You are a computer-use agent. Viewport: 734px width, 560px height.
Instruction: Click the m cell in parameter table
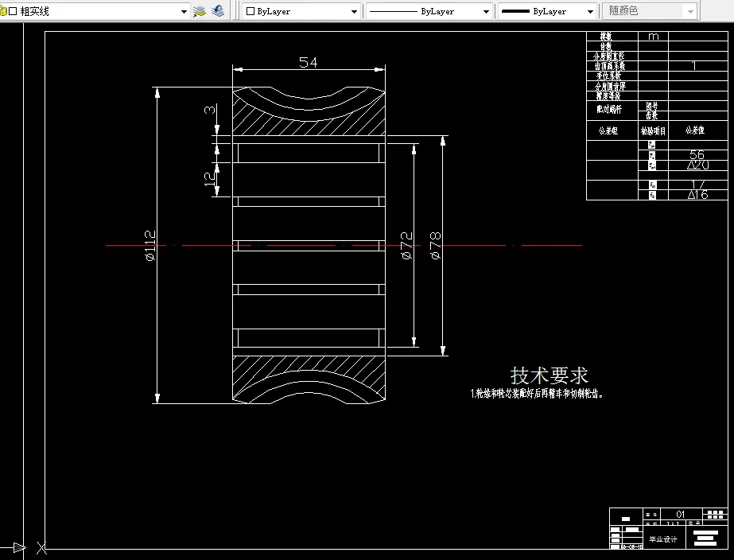click(654, 36)
